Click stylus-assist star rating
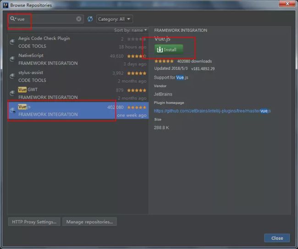Image resolution: width=298 pixels, height=249 pixels. coord(137,74)
